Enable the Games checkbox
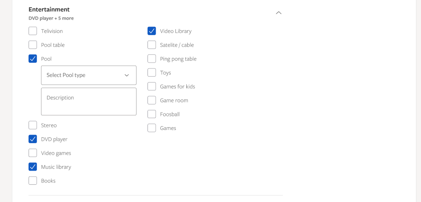The height and width of the screenshot is (202, 421). tap(152, 128)
